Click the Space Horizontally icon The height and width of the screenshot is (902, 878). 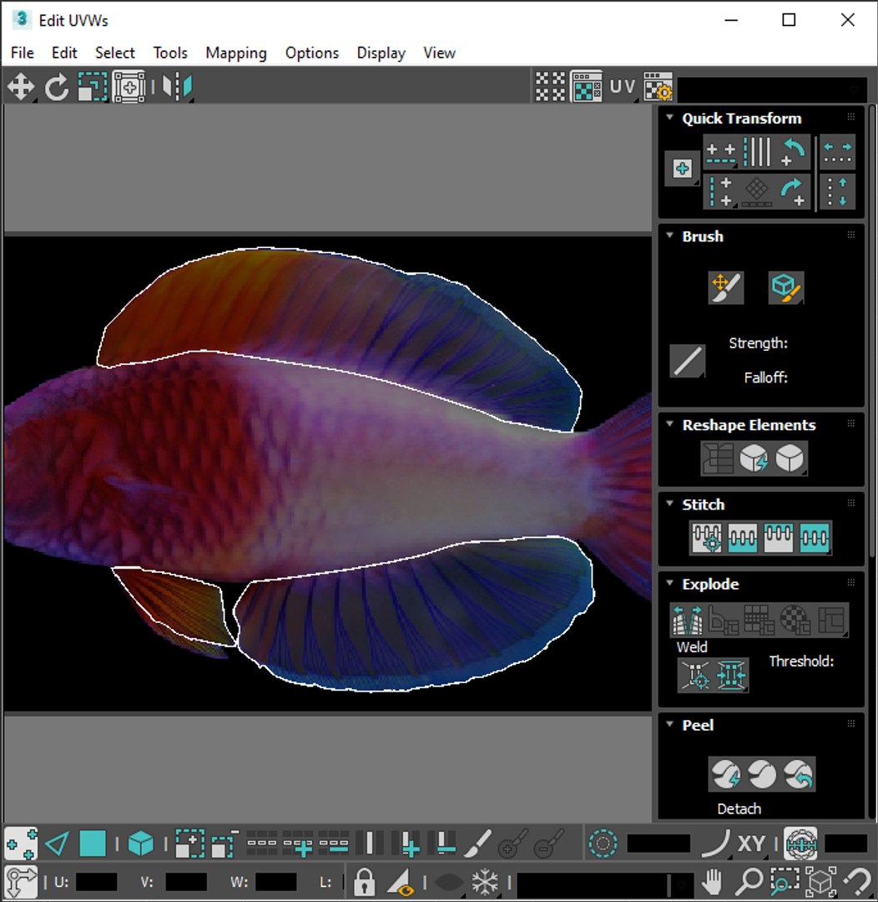coord(837,153)
